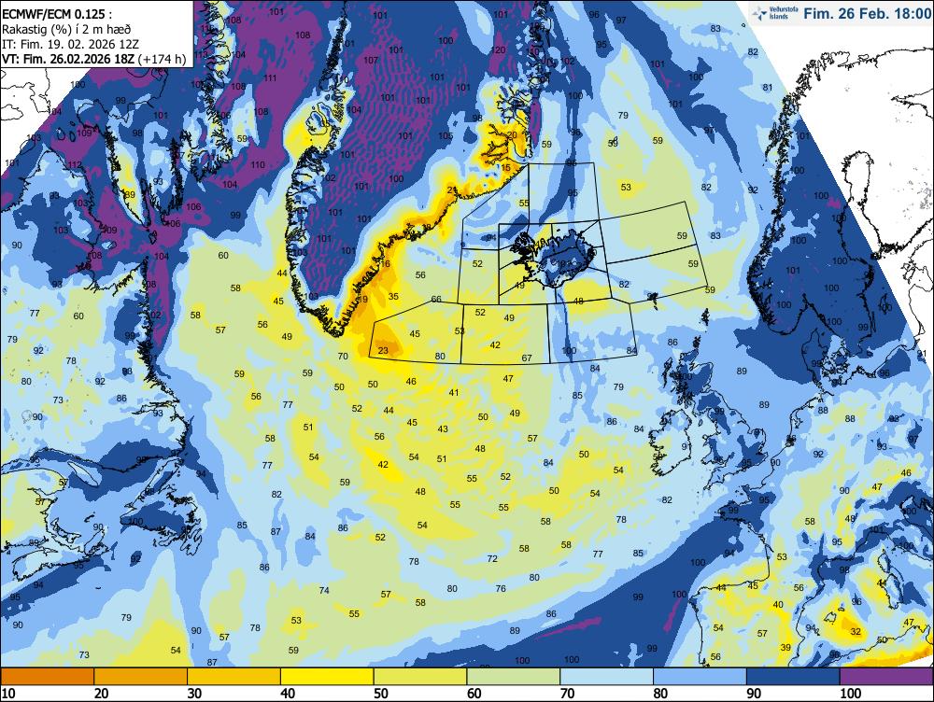Select the purple above-100 legend swatch
Viewport: 934px width, 702px height.
[x=887, y=677]
